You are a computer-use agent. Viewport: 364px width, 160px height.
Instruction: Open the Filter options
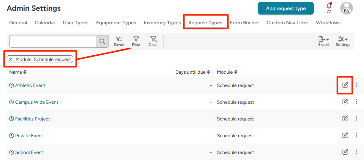click(x=136, y=41)
